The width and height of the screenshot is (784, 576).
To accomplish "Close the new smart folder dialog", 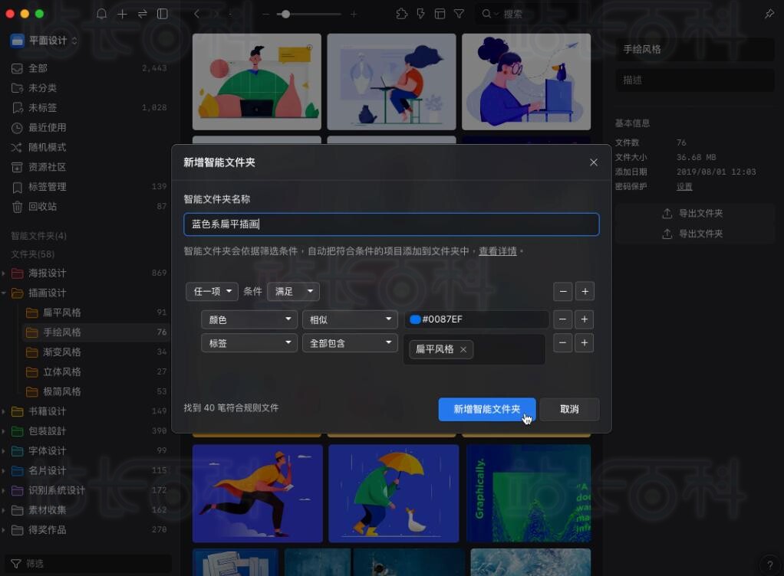I will tap(593, 162).
